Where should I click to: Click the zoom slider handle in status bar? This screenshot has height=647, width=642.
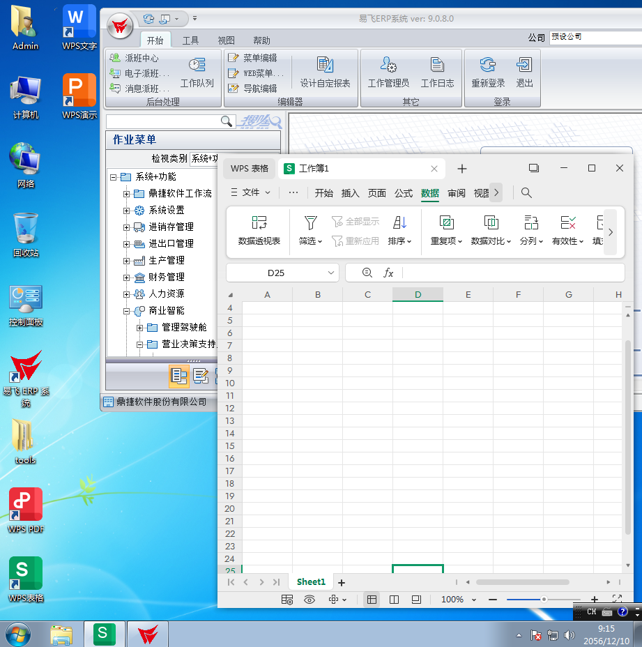544,600
